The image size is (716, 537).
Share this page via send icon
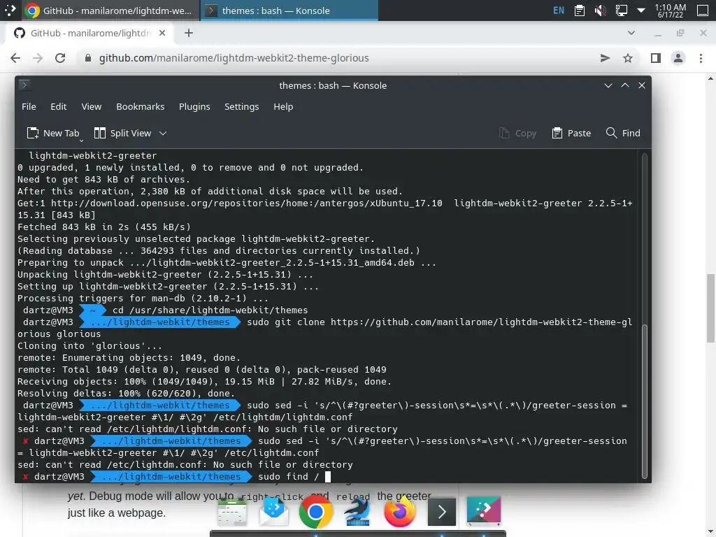605,58
